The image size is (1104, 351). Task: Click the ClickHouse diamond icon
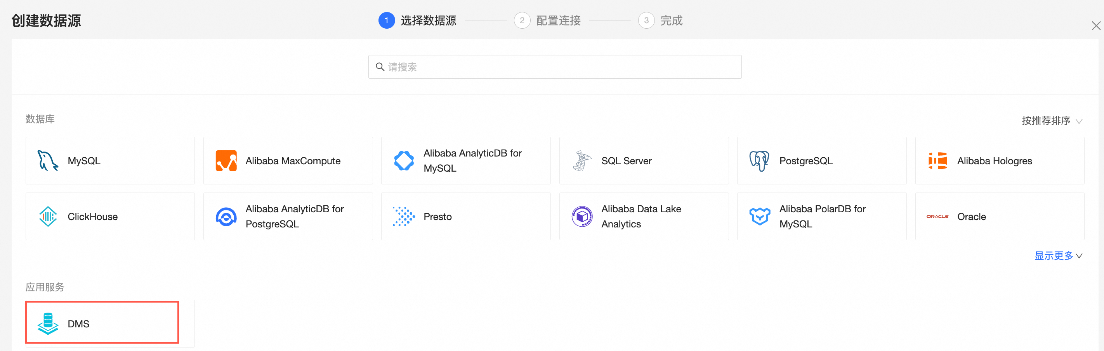click(48, 216)
